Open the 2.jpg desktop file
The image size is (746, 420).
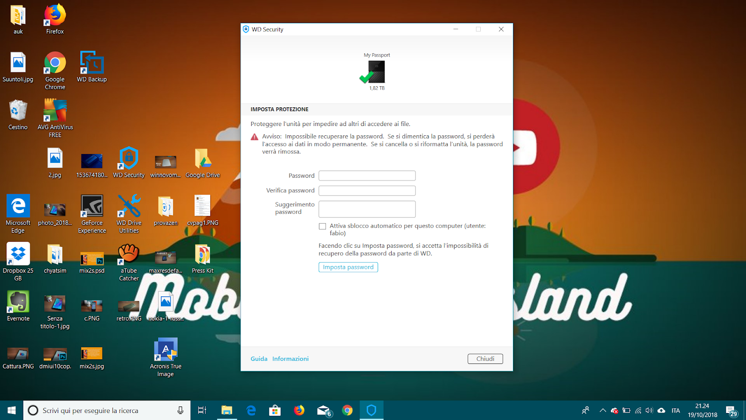pos(55,162)
